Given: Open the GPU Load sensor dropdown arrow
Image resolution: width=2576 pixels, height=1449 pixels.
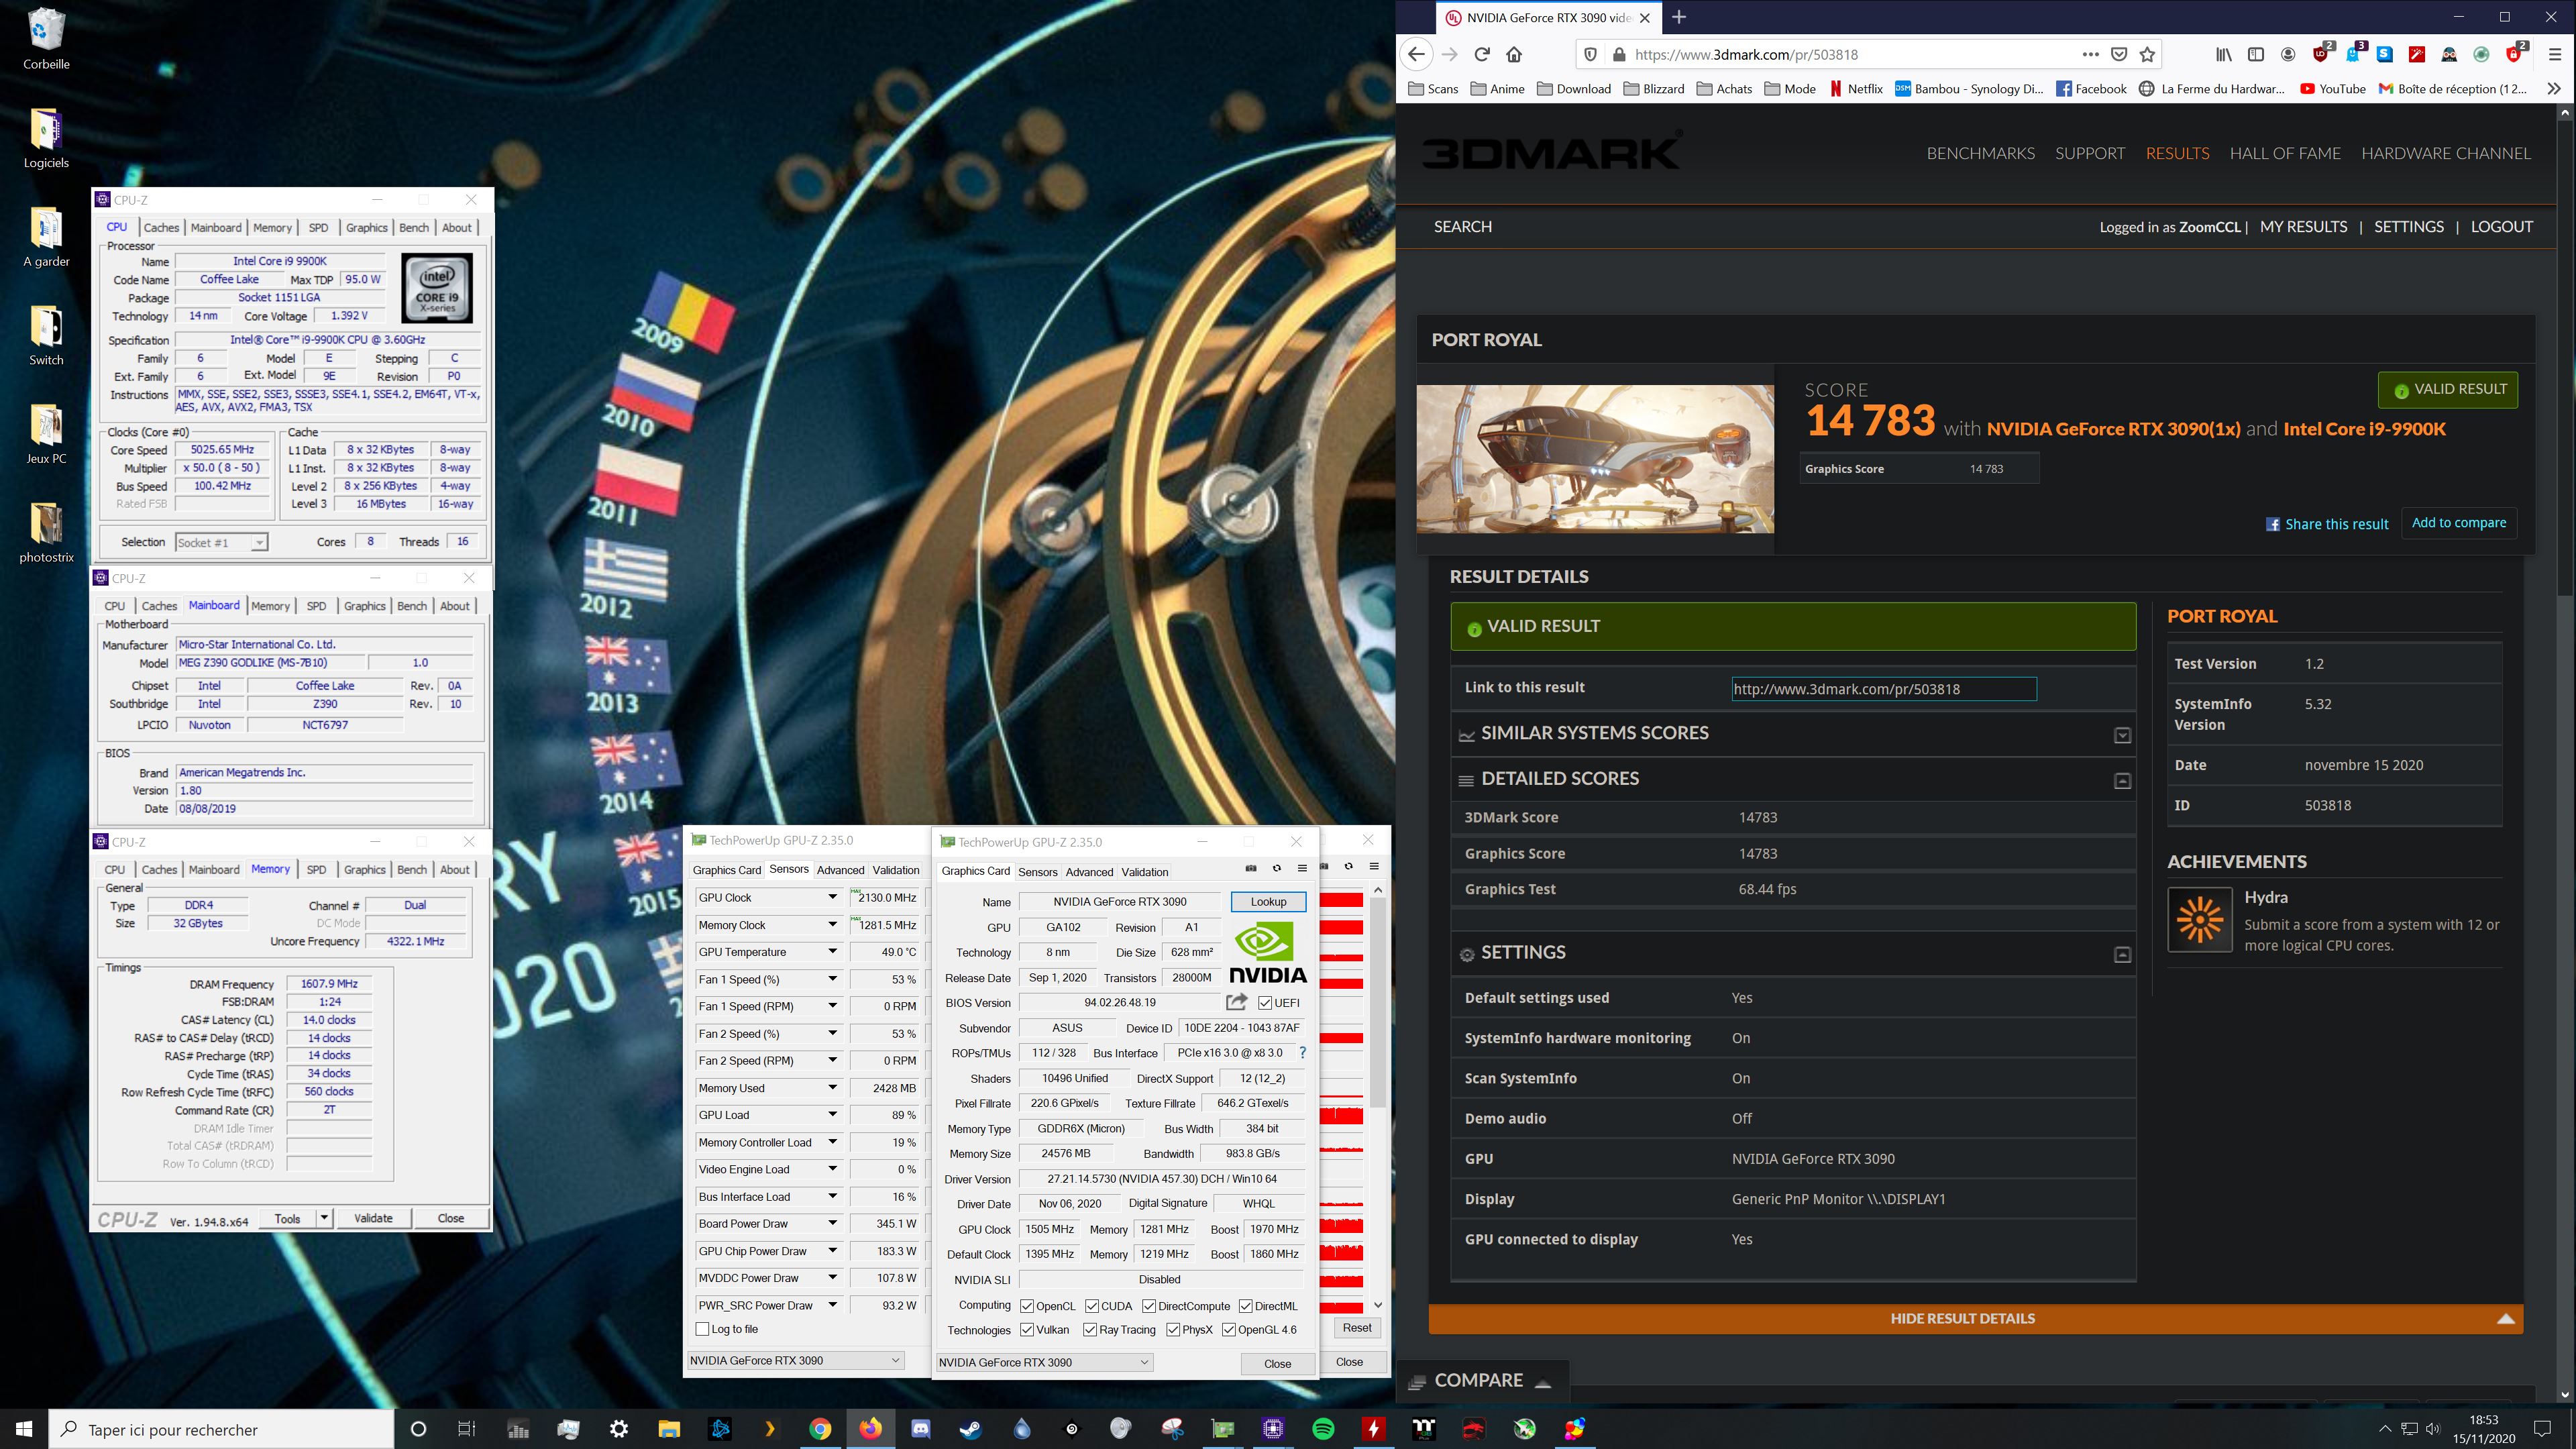Looking at the screenshot, I should [832, 1115].
